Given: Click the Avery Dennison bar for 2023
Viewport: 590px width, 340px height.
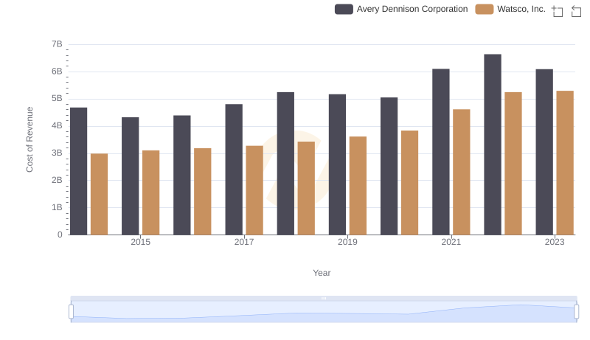Looking at the screenshot, I should 544,152.
